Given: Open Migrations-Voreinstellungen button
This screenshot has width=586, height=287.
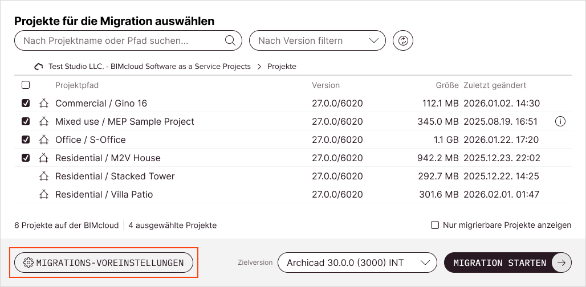Looking at the screenshot, I should 104,263.
